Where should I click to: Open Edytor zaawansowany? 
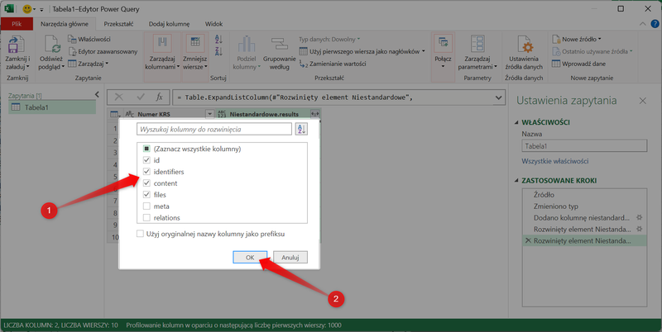103,51
